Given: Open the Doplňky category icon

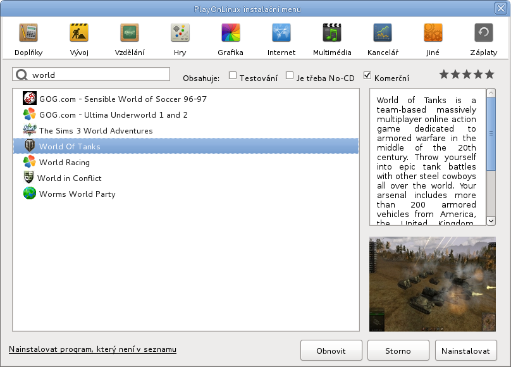Looking at the screenshot, I should [28, 33].
